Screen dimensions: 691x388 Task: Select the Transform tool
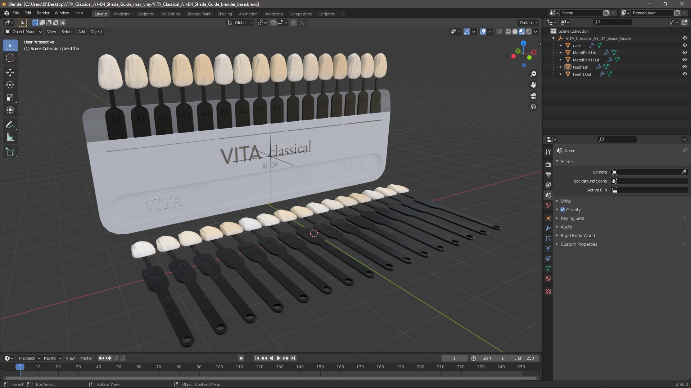[10, 110]
